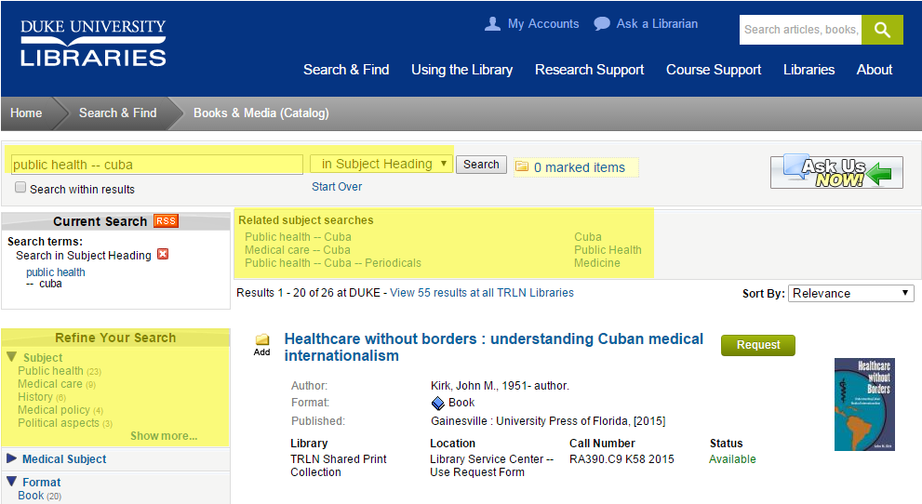922x504 pixels.
Task: Click the marked items folder icon
Action: pyautogui.click(x=522, y=166)
